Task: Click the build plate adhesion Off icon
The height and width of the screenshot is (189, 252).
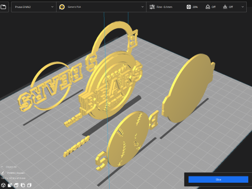Action: 225,7
